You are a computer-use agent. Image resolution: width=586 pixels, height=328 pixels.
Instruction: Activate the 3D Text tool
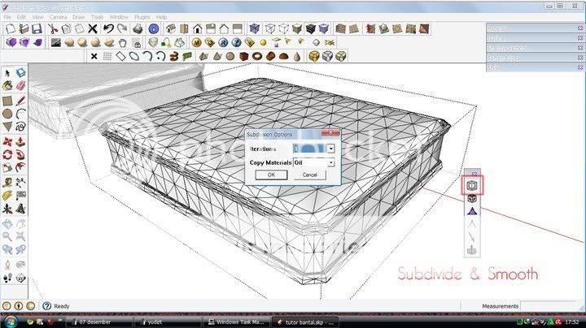20,209
